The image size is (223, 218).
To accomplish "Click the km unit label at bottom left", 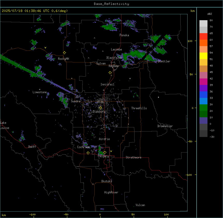I will pyautogui.click(x=4, y=215).
